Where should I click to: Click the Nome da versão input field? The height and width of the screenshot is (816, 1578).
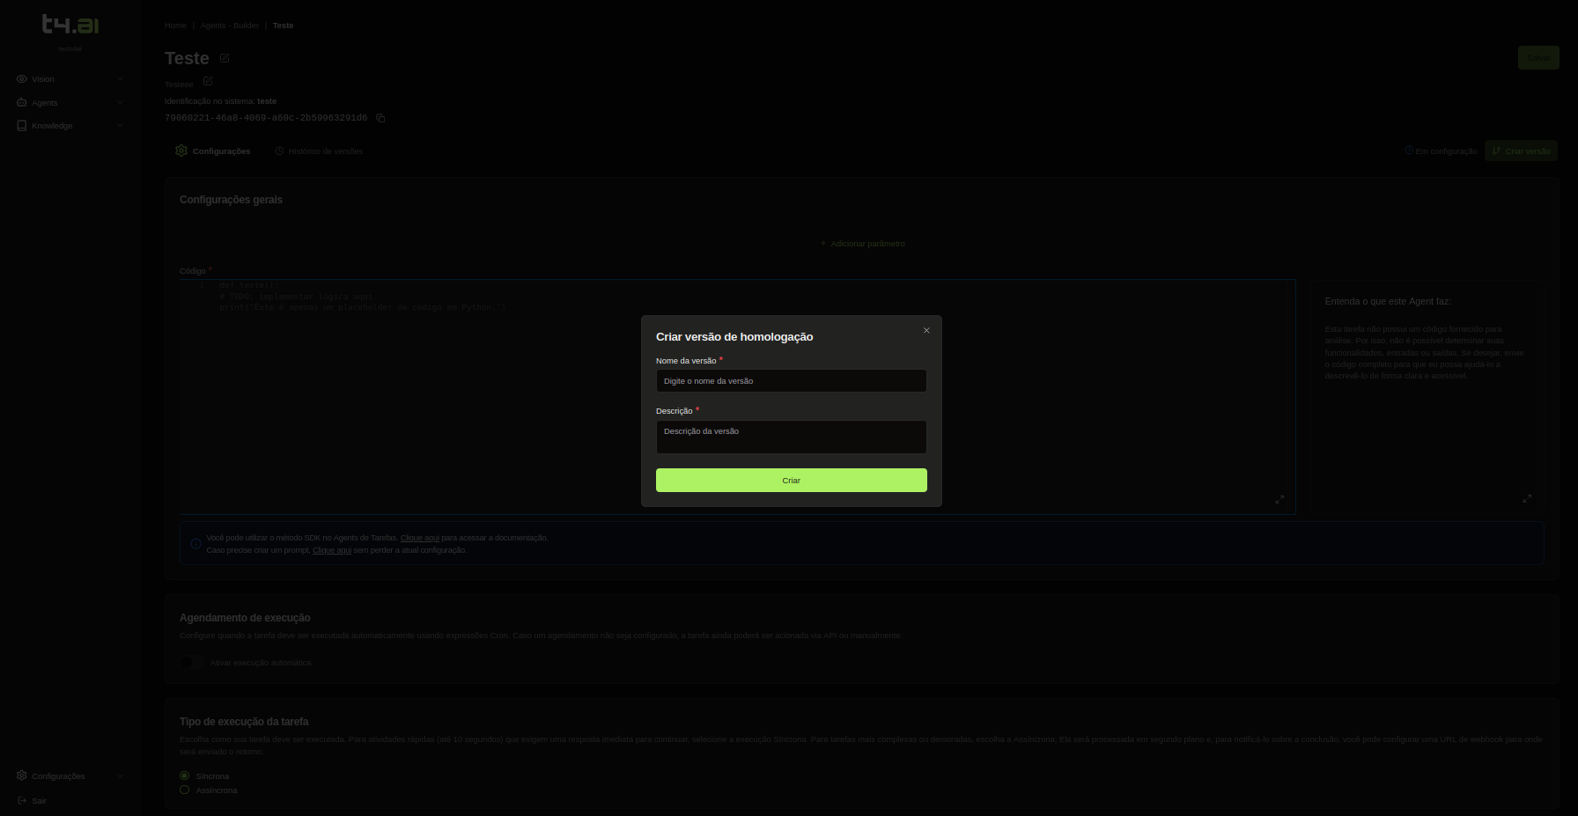coord(791,381)
